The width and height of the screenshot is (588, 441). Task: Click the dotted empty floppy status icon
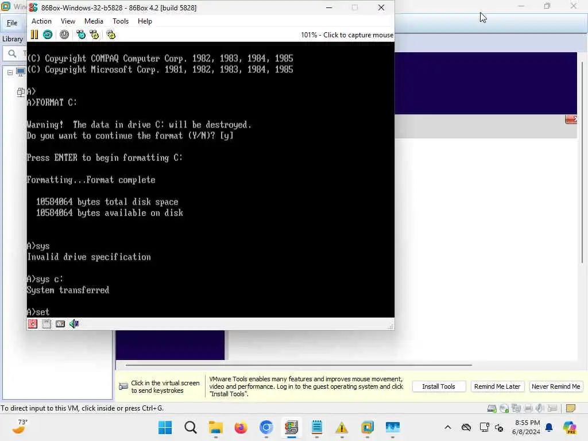pos(47,324)
